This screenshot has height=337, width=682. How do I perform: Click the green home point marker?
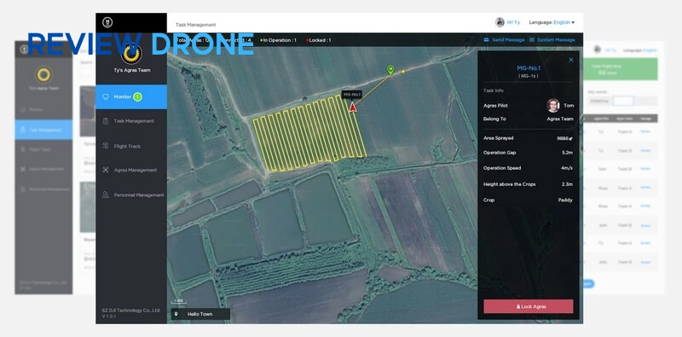pos(390,70)
